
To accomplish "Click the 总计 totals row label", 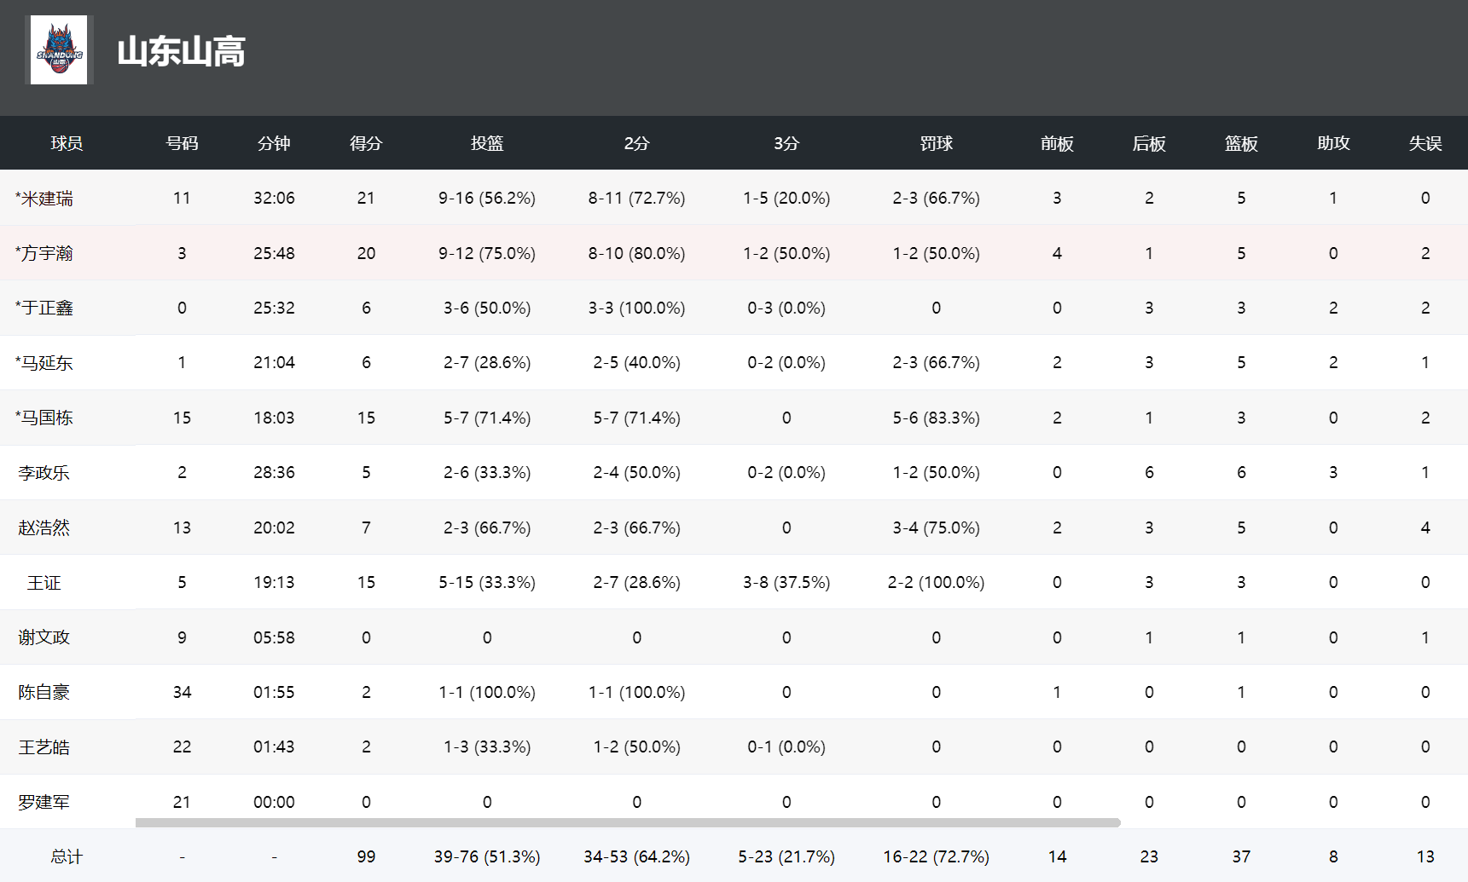I will tap(67, 856).
